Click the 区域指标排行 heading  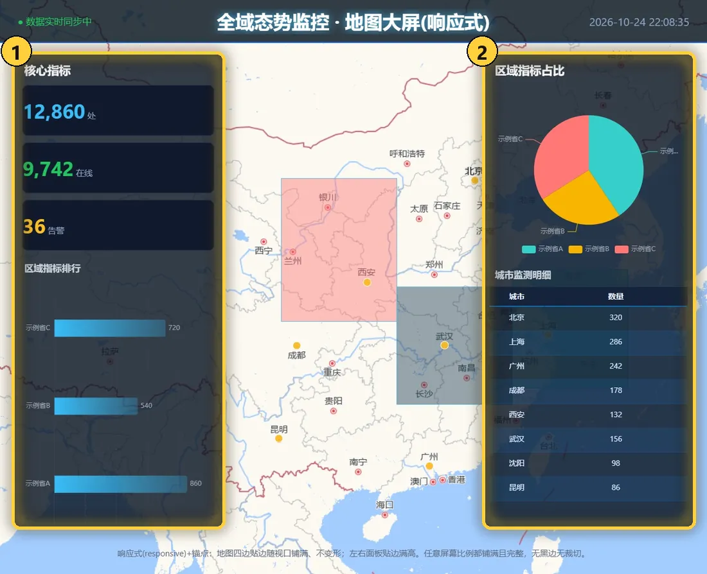coord(53,268)
